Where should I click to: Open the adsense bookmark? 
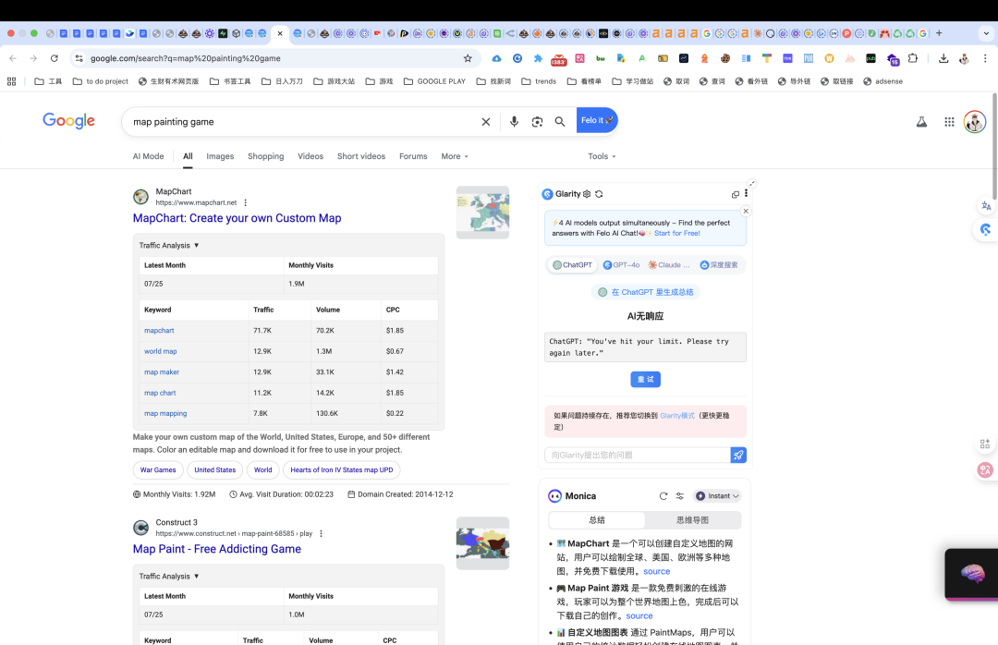pyautogui.click(x=882, y=81)
